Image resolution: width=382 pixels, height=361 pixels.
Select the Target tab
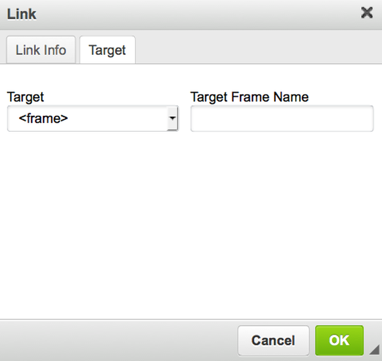click(x=107, y=50)
